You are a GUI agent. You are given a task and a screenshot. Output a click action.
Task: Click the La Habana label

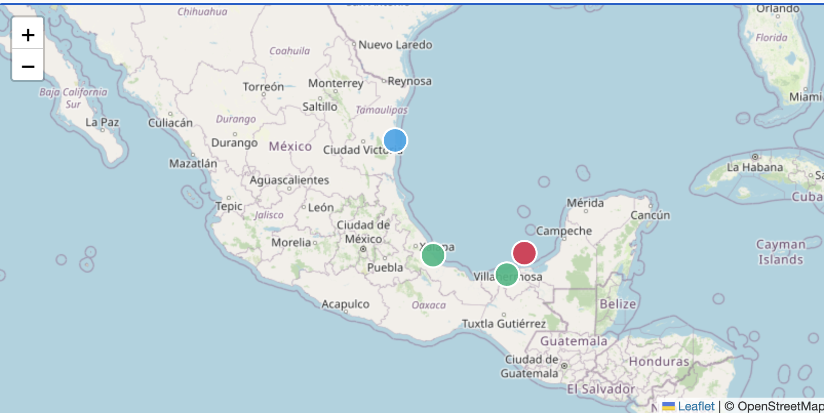pyautogui.click(x=755, y=168)
